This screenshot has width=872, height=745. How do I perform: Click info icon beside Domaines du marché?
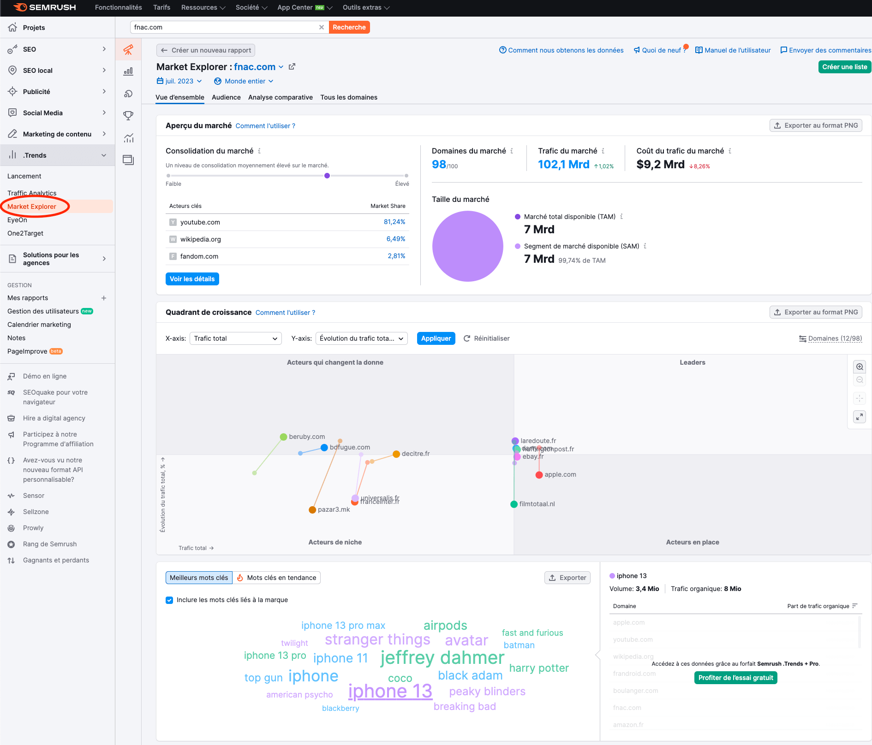point(512,151)
